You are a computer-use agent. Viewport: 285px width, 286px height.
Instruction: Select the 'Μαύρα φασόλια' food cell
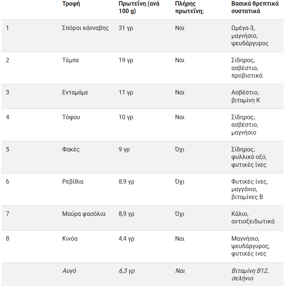(x=84, y=214)
